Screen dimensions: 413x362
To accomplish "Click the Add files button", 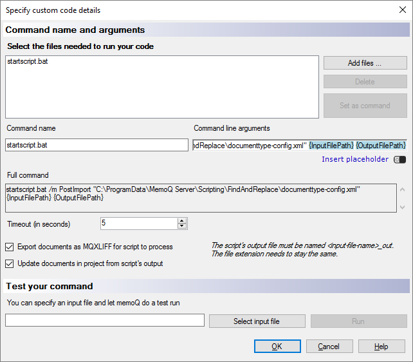I will click(x=365, y=63).
